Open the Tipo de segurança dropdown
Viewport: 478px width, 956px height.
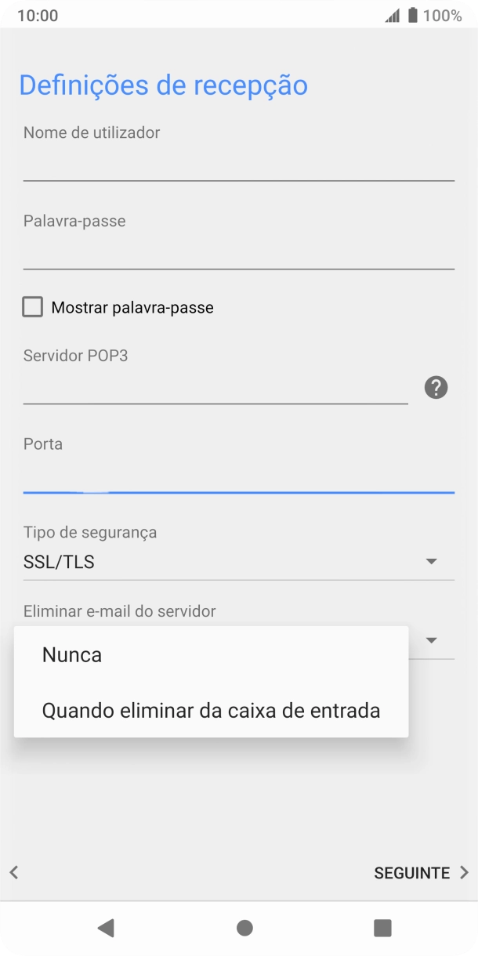click(x=432, y=560)
